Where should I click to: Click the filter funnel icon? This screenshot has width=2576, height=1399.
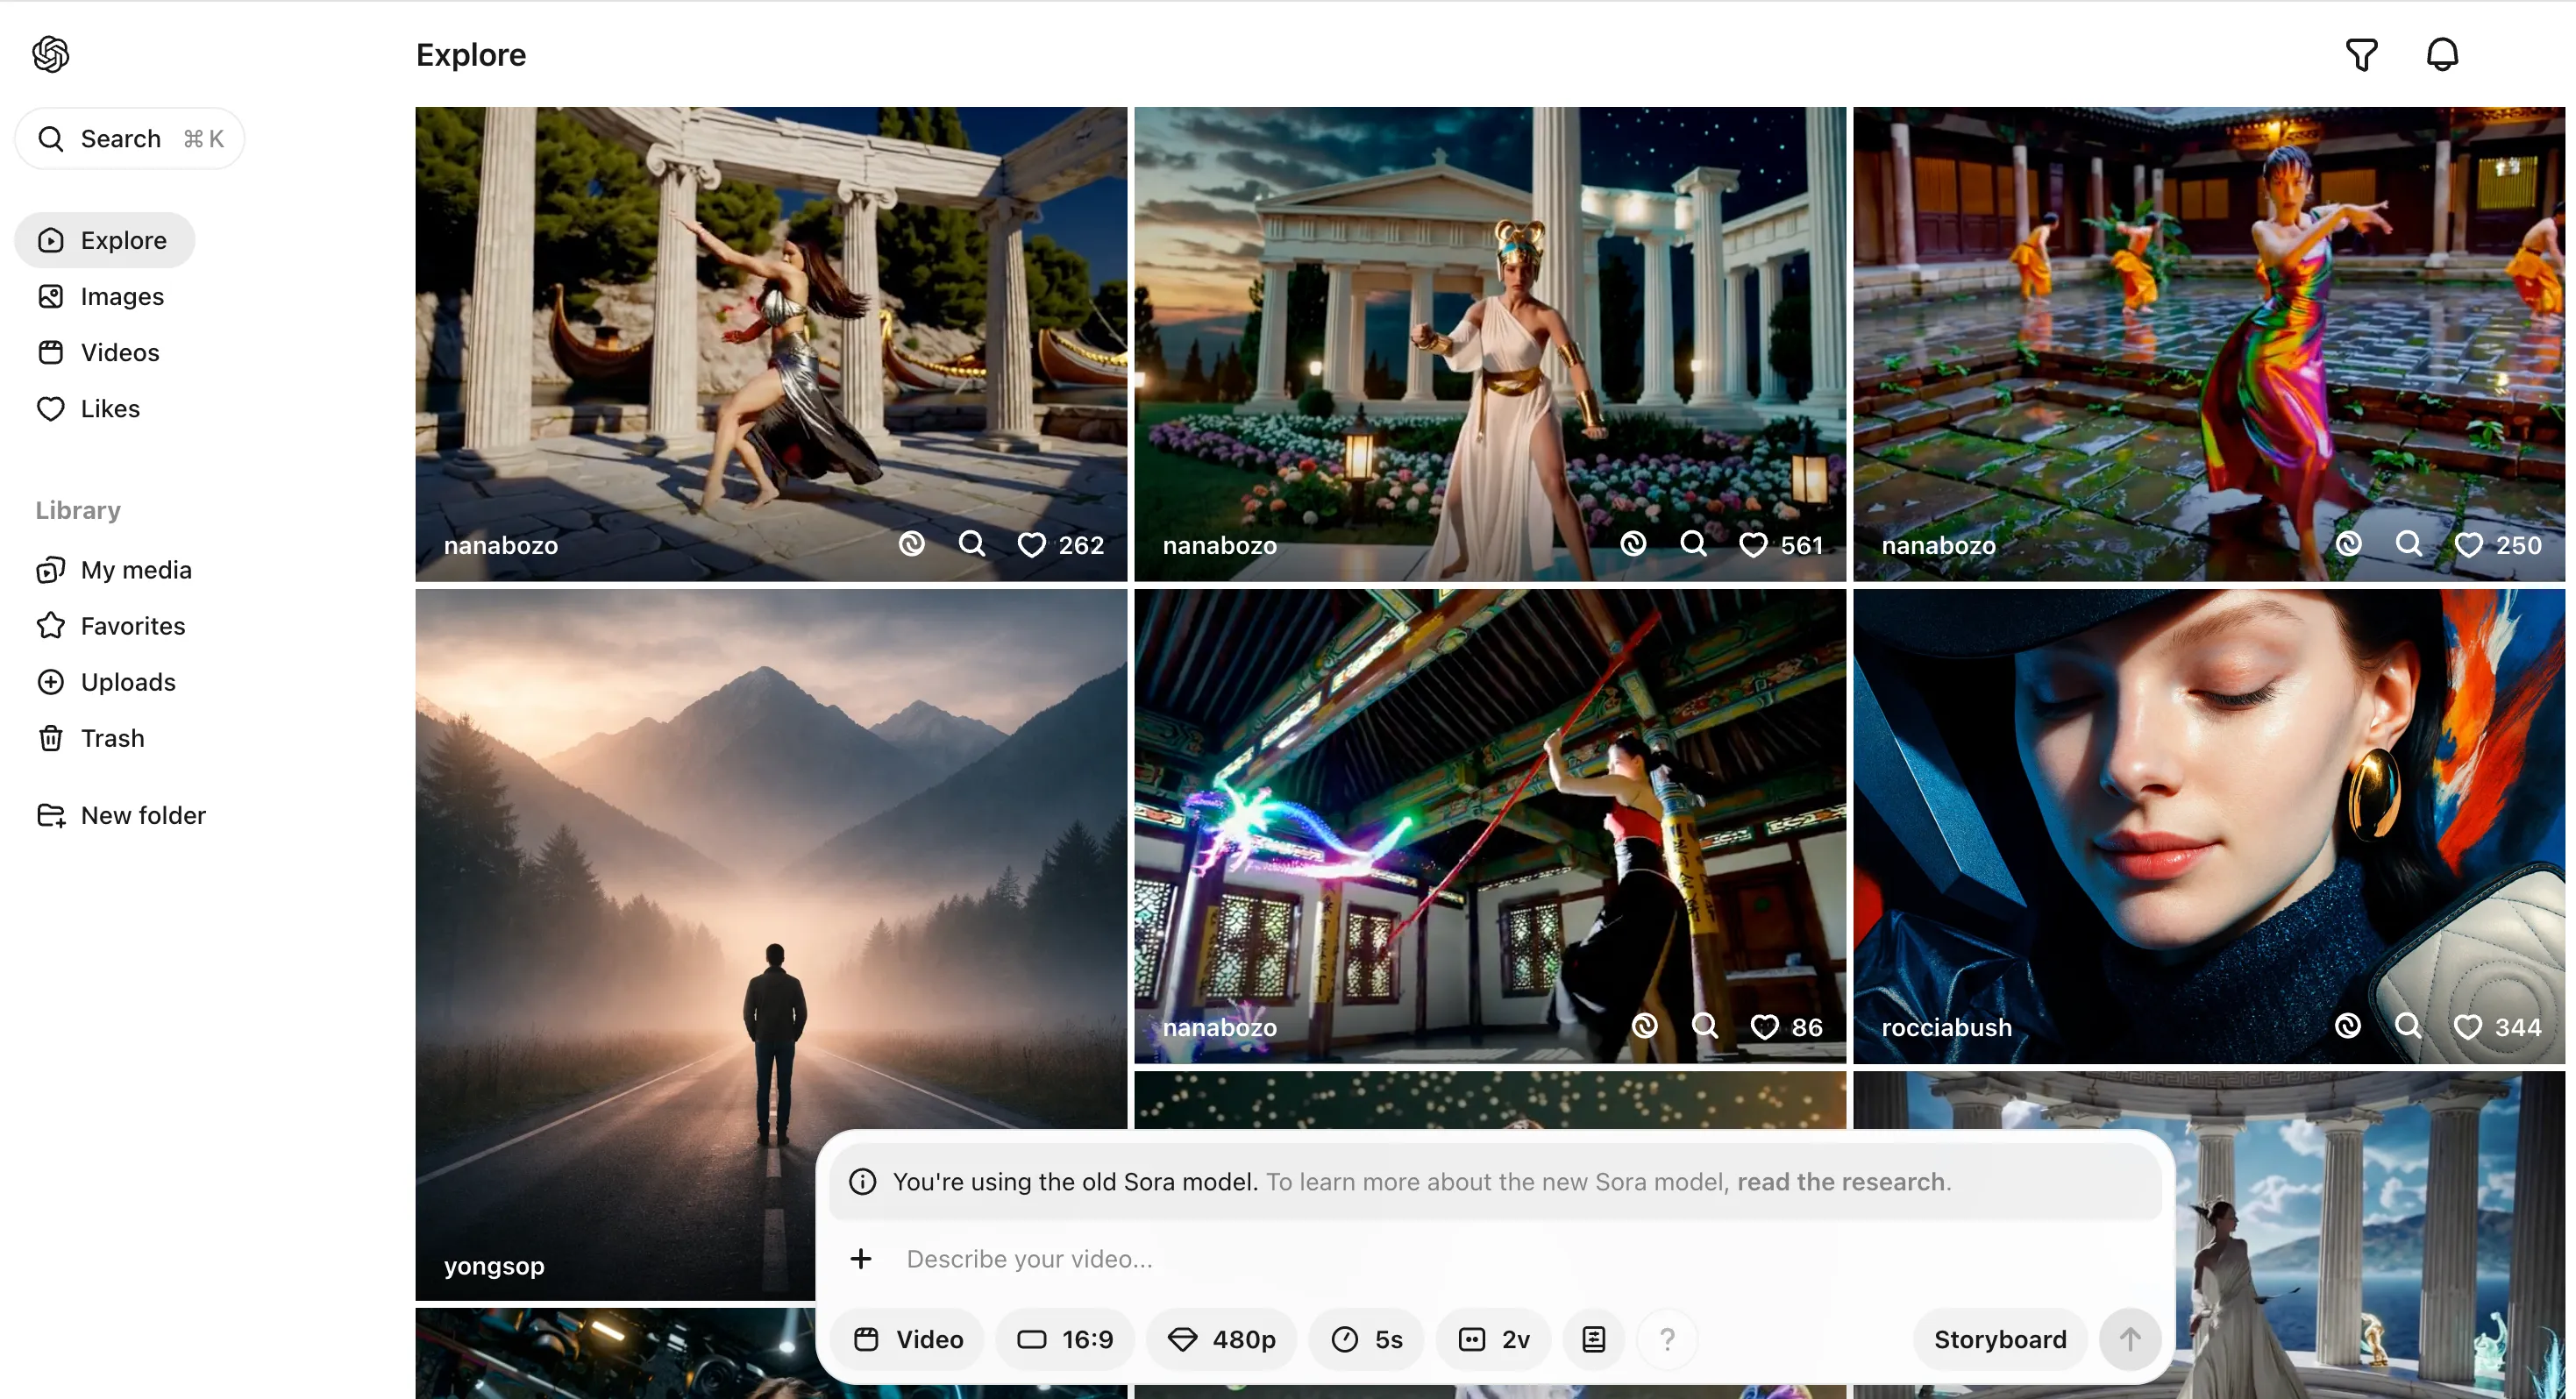click(x=2361, y=54)
